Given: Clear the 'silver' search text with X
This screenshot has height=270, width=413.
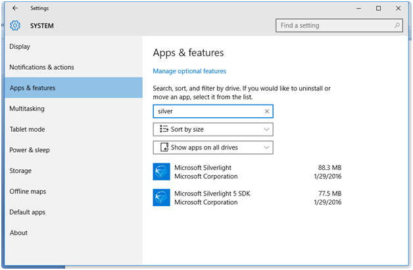Looking at the screenshot, I should tap(267, 111).
